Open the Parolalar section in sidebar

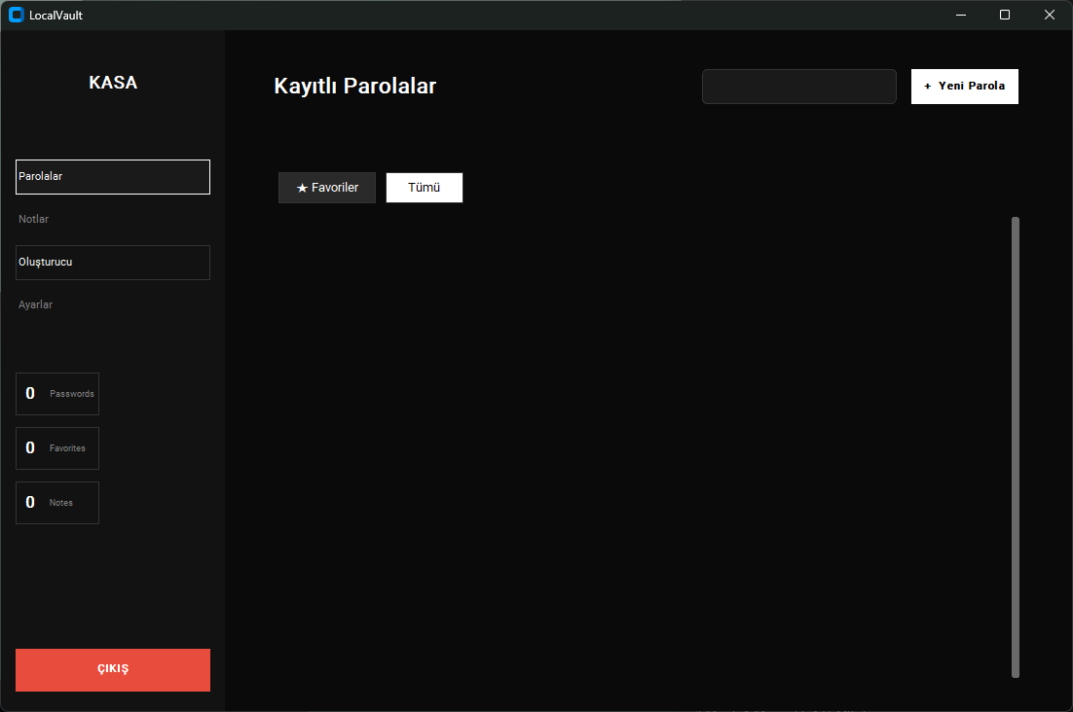(113, 177)
